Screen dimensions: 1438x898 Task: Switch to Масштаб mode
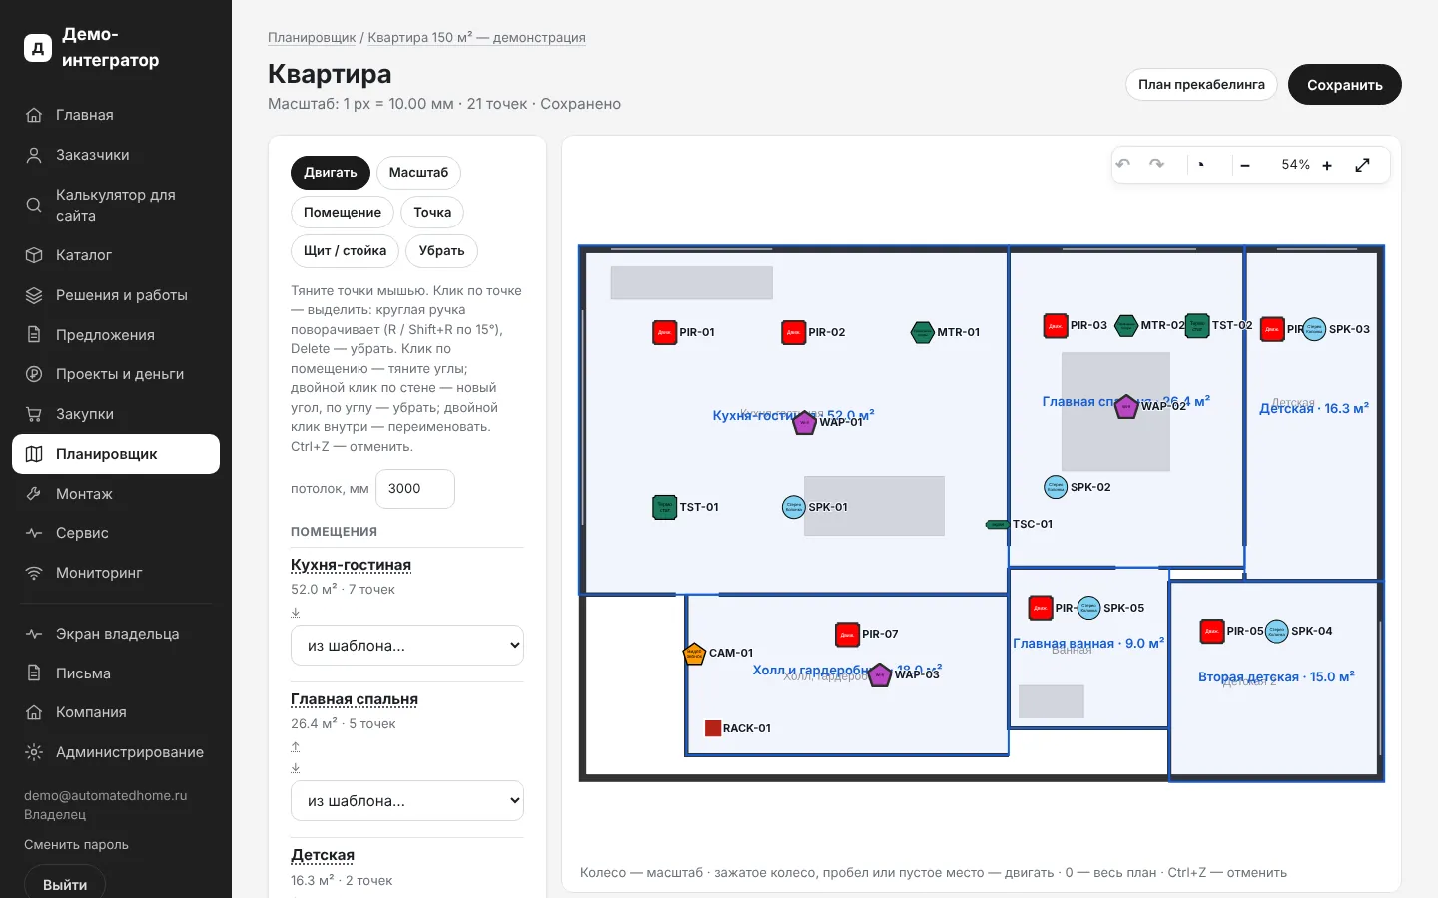418,173
